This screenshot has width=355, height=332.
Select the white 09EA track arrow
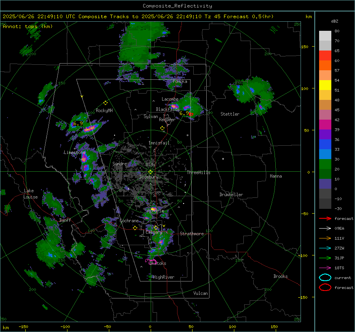pyautogui.click(x=325, y=229)
